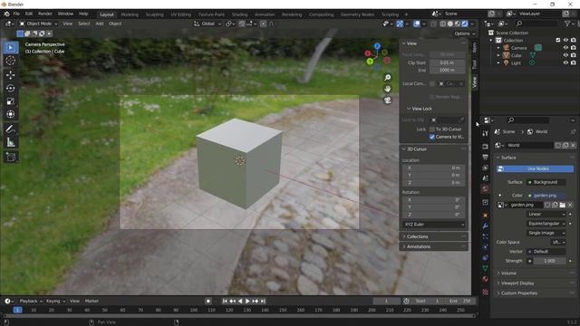Viewport: 580px width, 326px height.
Task: Switch to solid viewport shading icon
Action: (x=449, y=24)
